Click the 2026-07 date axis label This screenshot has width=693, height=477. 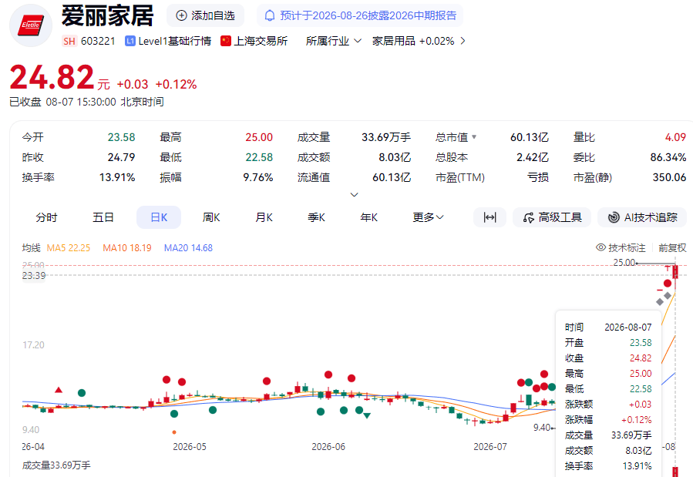click(x=490, y=446)
